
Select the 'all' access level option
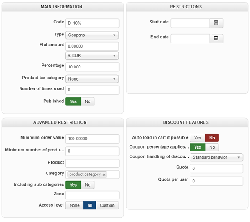click(x=90, y=205)
